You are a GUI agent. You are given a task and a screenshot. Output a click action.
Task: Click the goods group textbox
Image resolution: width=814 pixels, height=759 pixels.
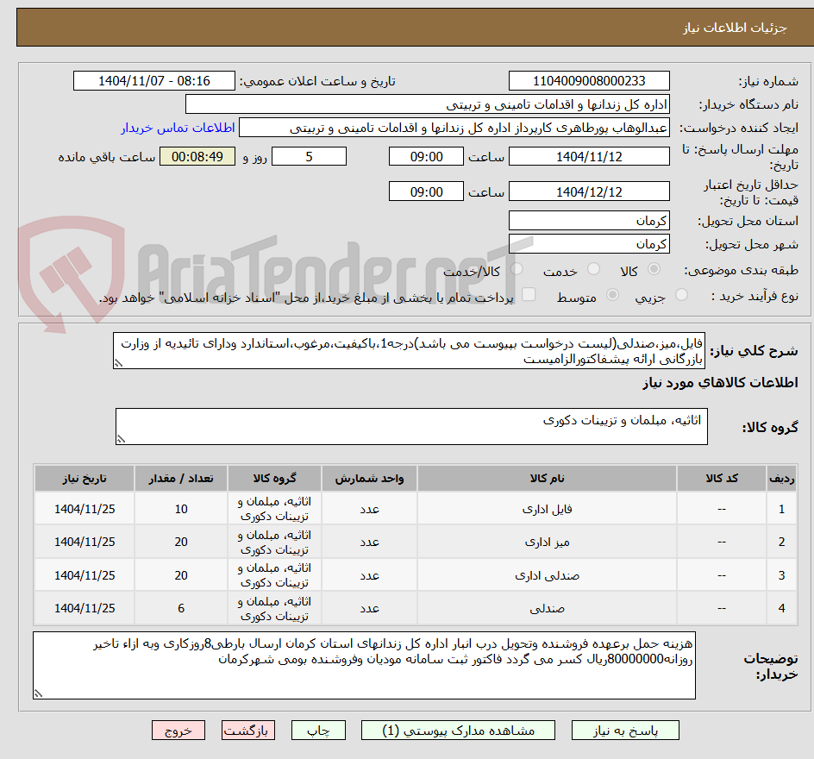tap(411, 427)
